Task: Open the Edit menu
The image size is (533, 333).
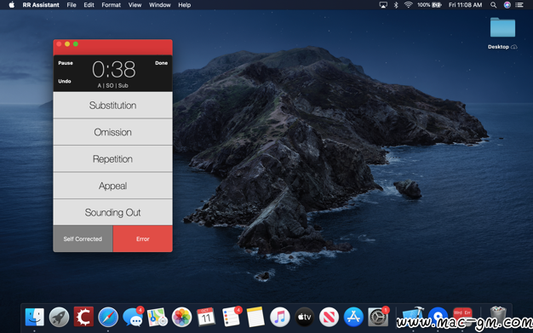Action: click(x=89, y=5)
